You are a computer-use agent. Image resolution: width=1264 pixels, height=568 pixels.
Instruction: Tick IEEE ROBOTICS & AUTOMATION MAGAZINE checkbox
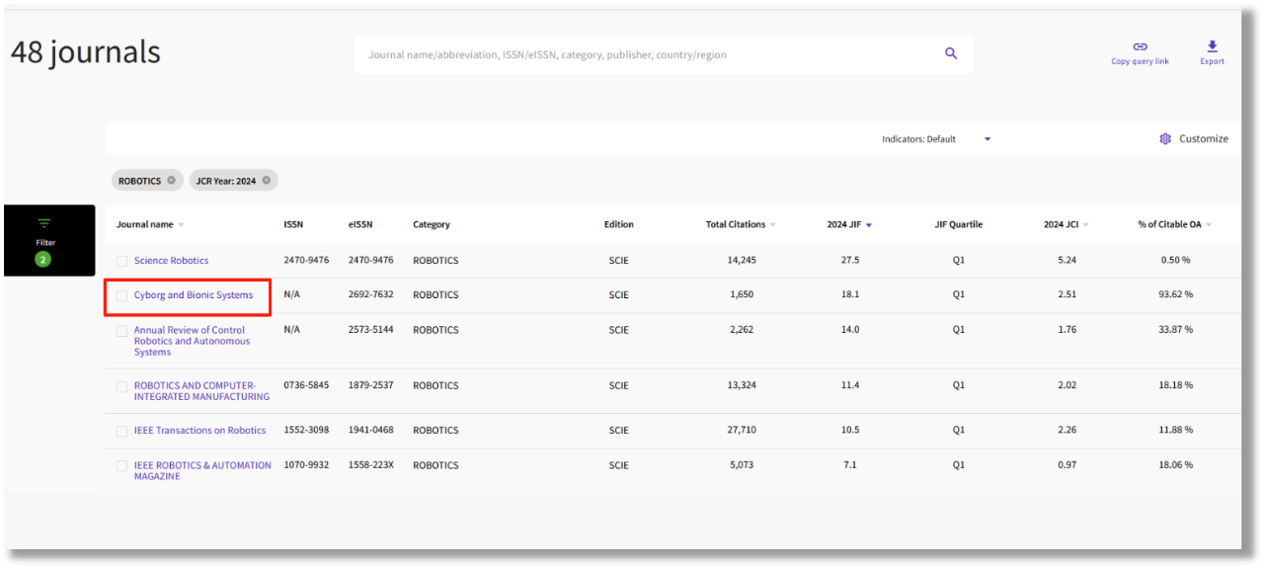(x=121, y=465)
